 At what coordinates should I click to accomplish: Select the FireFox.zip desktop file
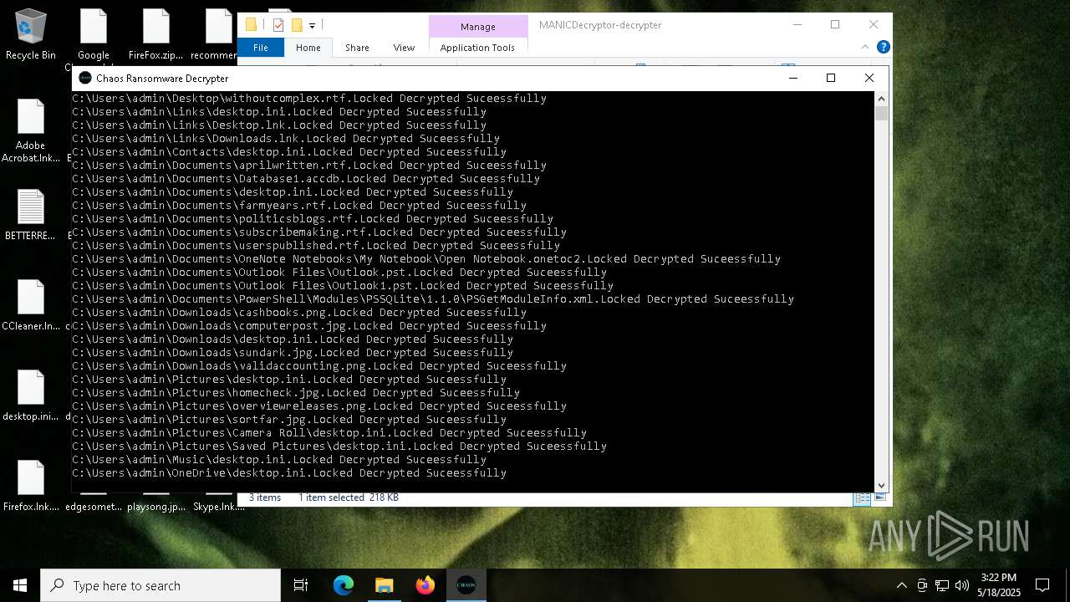point(156,35)
